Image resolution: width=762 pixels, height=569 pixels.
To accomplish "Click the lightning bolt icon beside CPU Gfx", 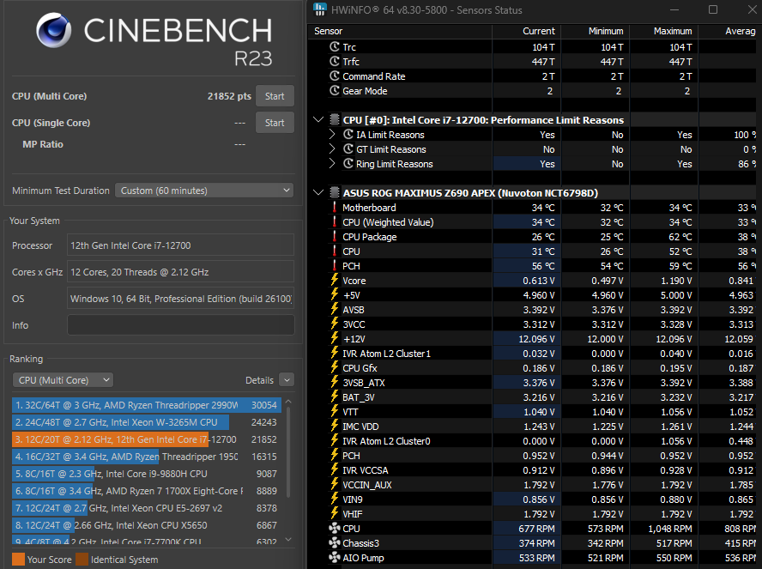I will [335, 367].
